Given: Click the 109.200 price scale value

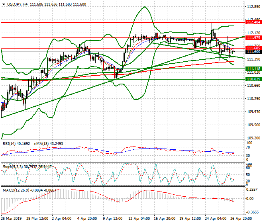Looking at the screenshot, I should pyautogui.click(x=254, y=138).
